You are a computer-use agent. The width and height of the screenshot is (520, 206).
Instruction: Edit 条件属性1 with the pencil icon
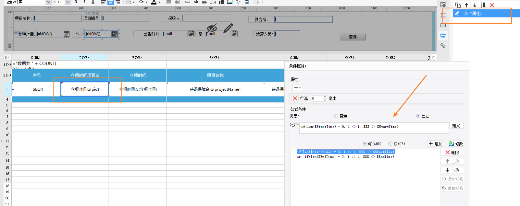457,13
